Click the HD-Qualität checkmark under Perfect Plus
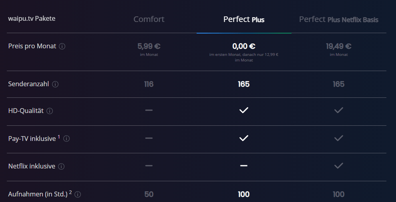The height and width of the screenshot is (202, 396). (x=244, y=110)
